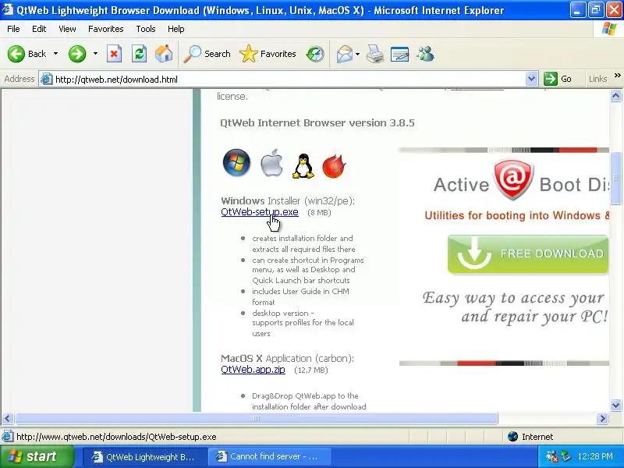Go back with the Back arrow button

coord(27,54)
